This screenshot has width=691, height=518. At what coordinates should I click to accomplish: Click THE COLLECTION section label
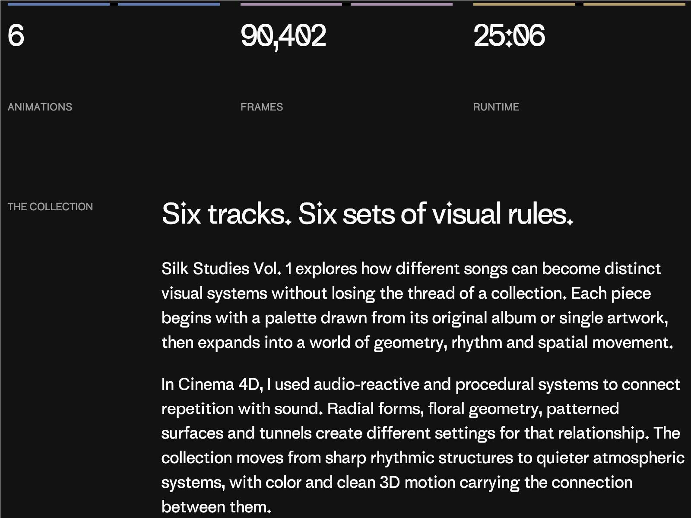click(50, 207)
